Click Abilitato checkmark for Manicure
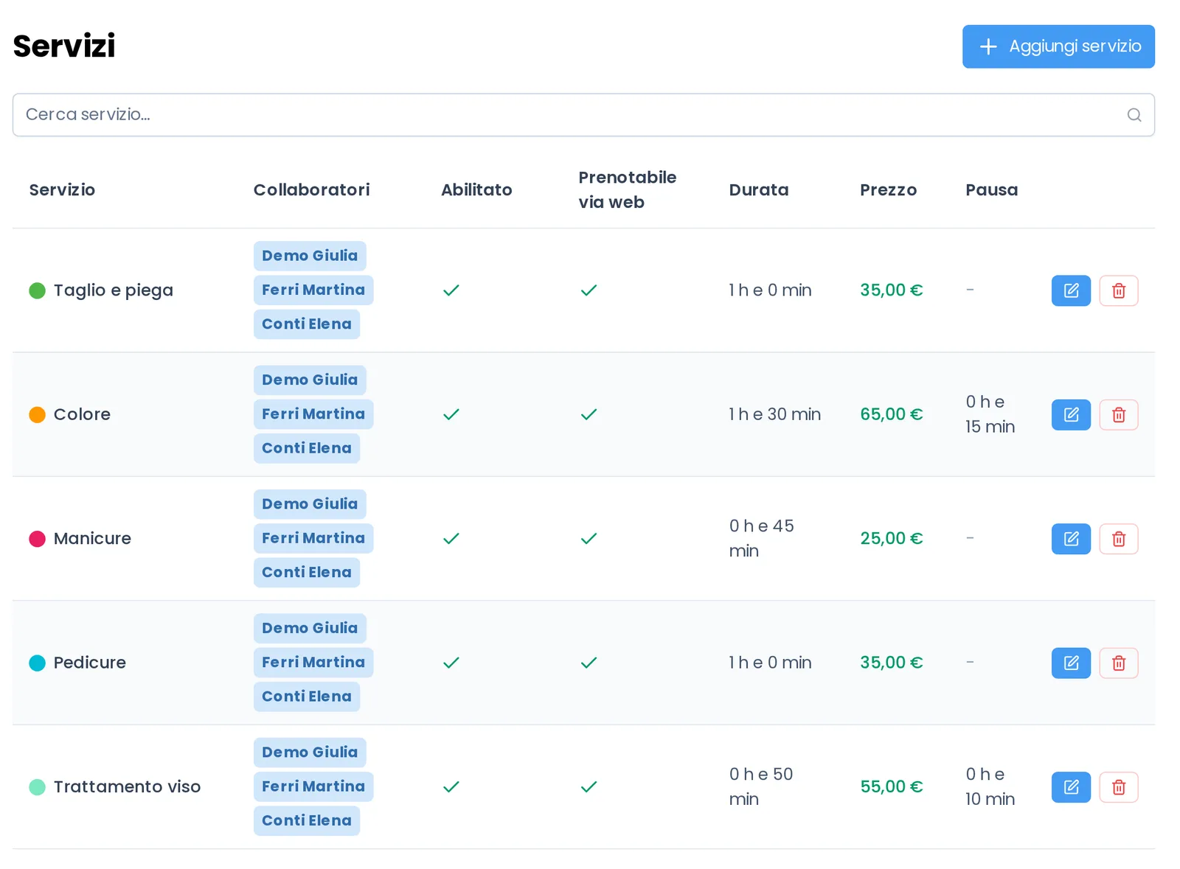Image resolution: width=1180 pixels, height=869 pixels. (x=451, y=539)
